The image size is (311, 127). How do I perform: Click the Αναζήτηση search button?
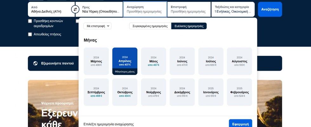[x=270, y=9]
